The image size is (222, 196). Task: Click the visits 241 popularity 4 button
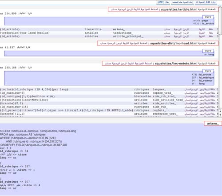point(206,2)
